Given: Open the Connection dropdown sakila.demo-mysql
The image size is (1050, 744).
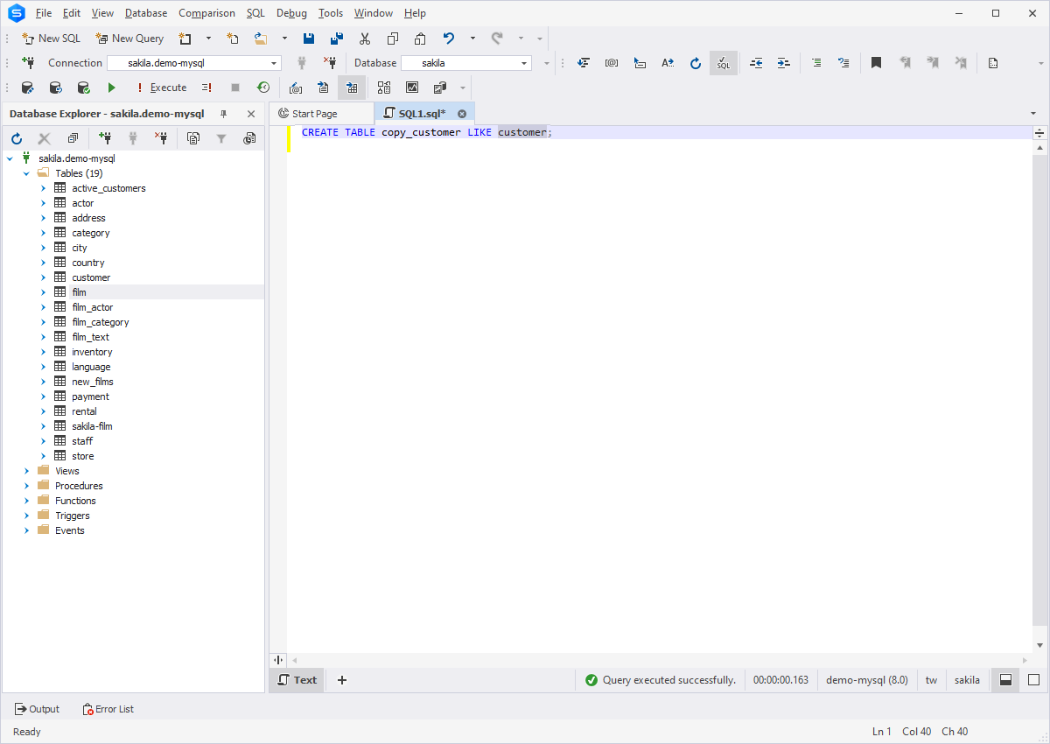Looking at the screenshot, I should coord(194,63).
